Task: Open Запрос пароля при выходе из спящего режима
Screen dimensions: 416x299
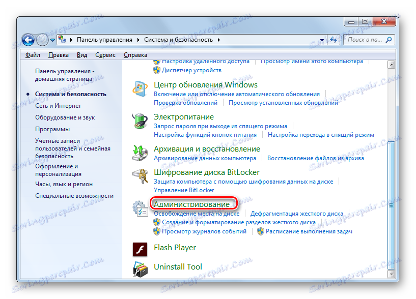Action: click(x=220, y=126)
